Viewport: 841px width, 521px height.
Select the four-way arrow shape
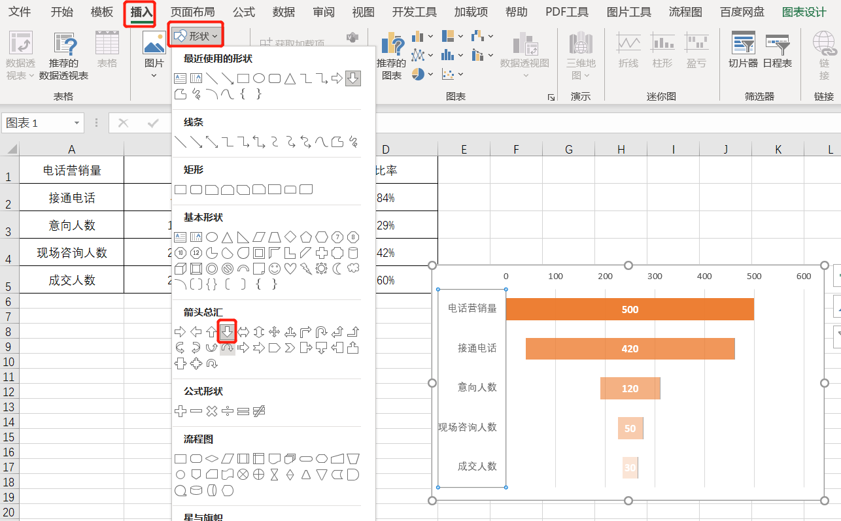[275, 331]
